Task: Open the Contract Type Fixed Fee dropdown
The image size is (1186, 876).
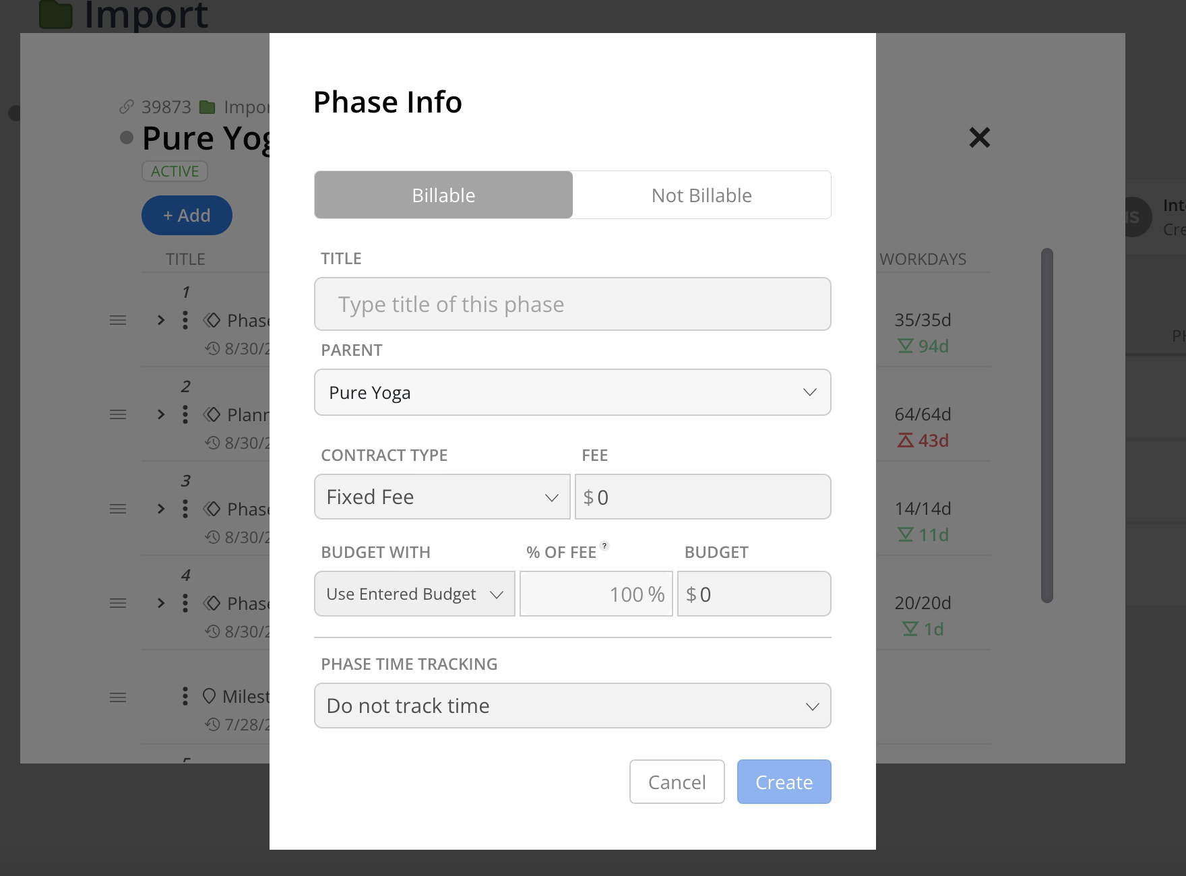Action: click(x=442, y=497)
